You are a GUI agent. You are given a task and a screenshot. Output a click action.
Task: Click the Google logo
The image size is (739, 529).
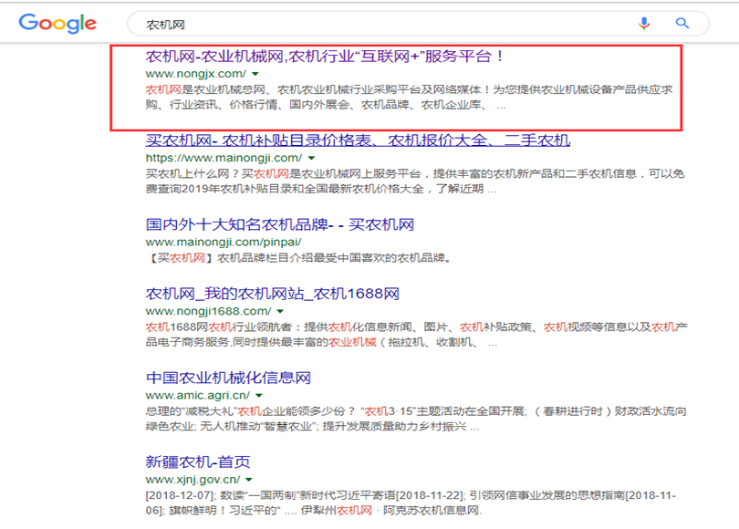coord(57,24)
